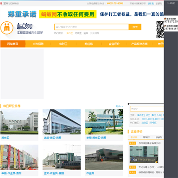The height and width of the screenshot is (178, 178).
Task: Click the QR code image
Action: pos(160,30)
